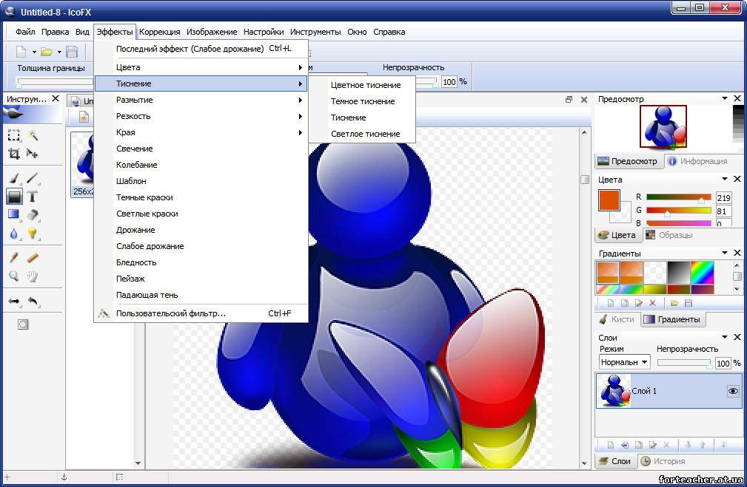Select the eraser tool
This screenshot has width=747, height=487.
[x=33, y=214]
